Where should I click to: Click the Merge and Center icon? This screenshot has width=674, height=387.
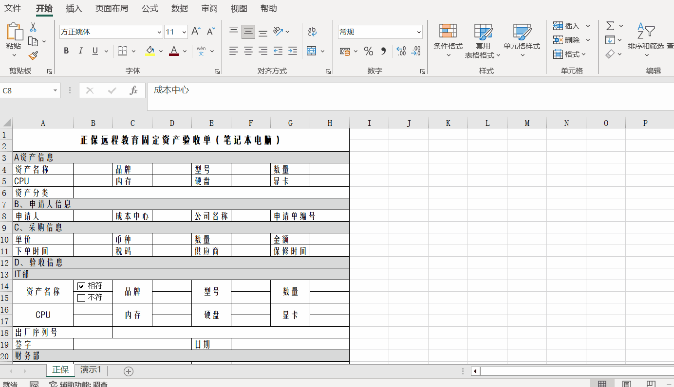(311, 51)
